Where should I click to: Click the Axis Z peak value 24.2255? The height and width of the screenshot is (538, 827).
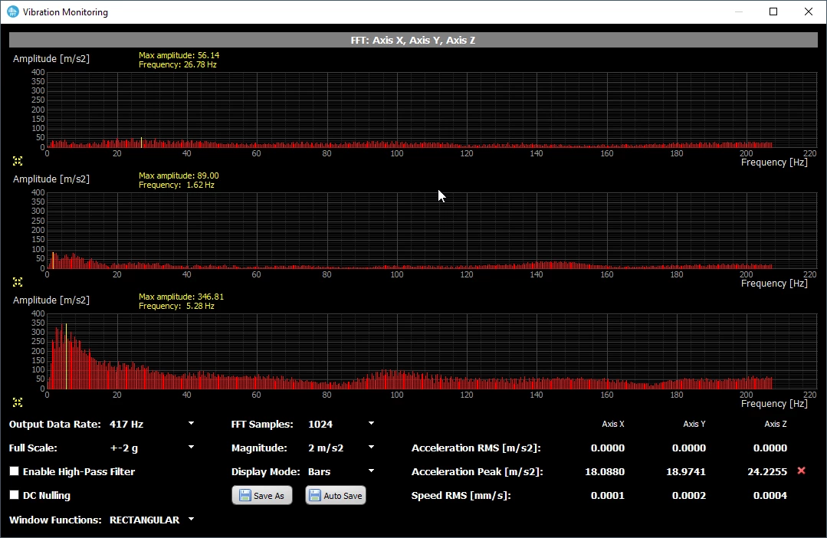pos(767,471)
